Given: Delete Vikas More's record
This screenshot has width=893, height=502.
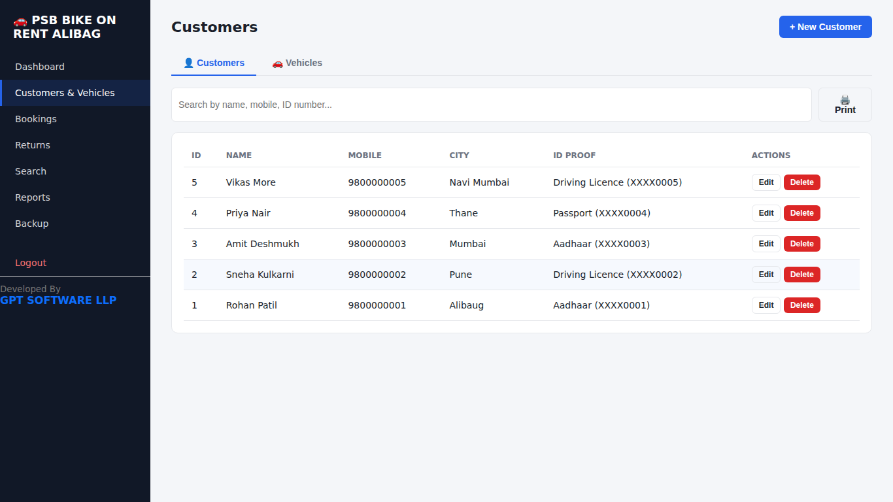Looking at the screenshot, I should (802, 182).
